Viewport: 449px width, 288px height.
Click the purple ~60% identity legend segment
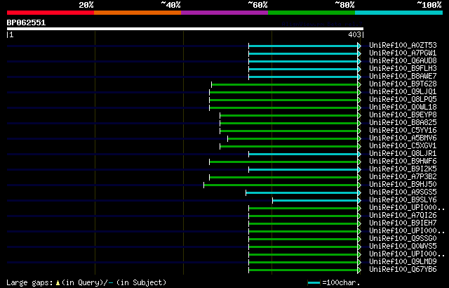click(224, 13)
